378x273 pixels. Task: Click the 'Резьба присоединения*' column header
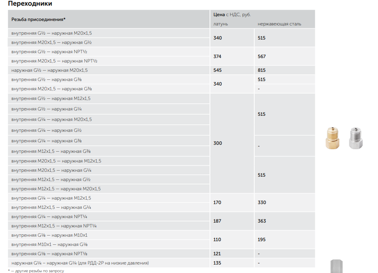(x=38, y=19)
